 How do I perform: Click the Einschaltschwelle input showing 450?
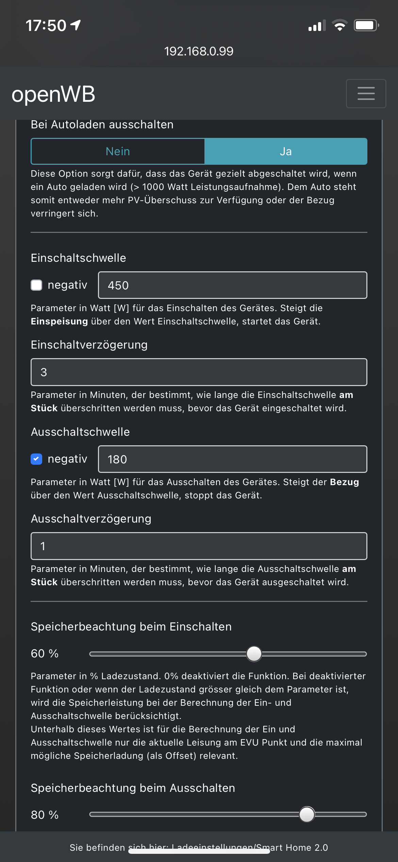(232, 285)
